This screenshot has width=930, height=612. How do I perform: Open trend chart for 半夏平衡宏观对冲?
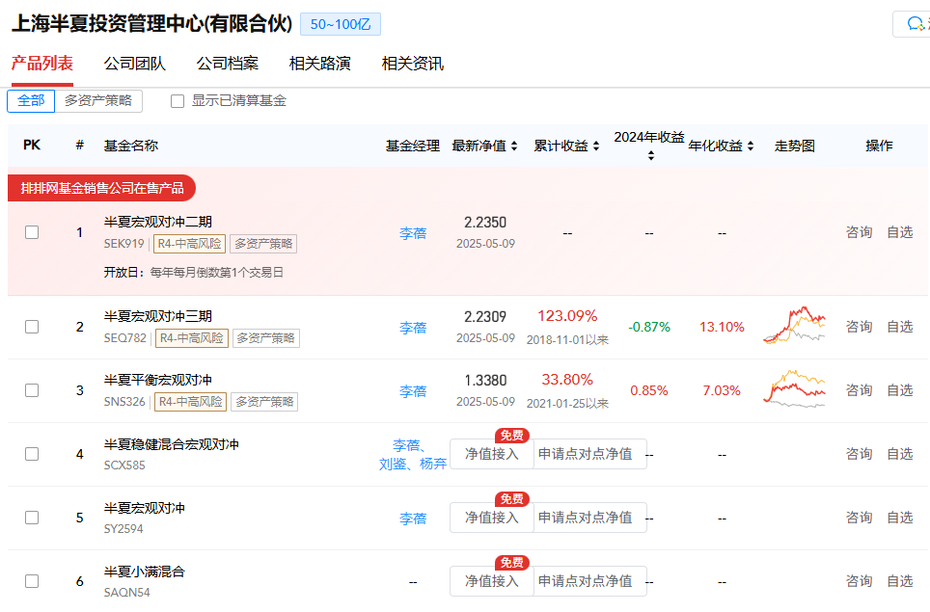pos(794,389)
